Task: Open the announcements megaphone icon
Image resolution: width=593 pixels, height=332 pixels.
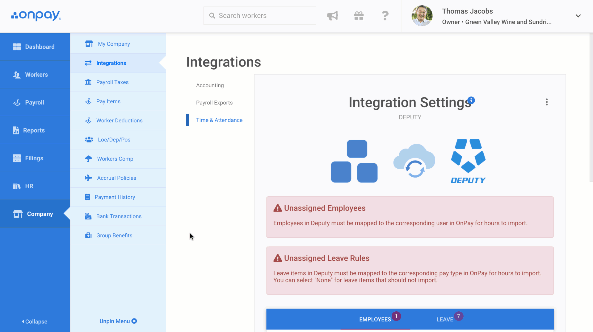Action: click(333, 16)
